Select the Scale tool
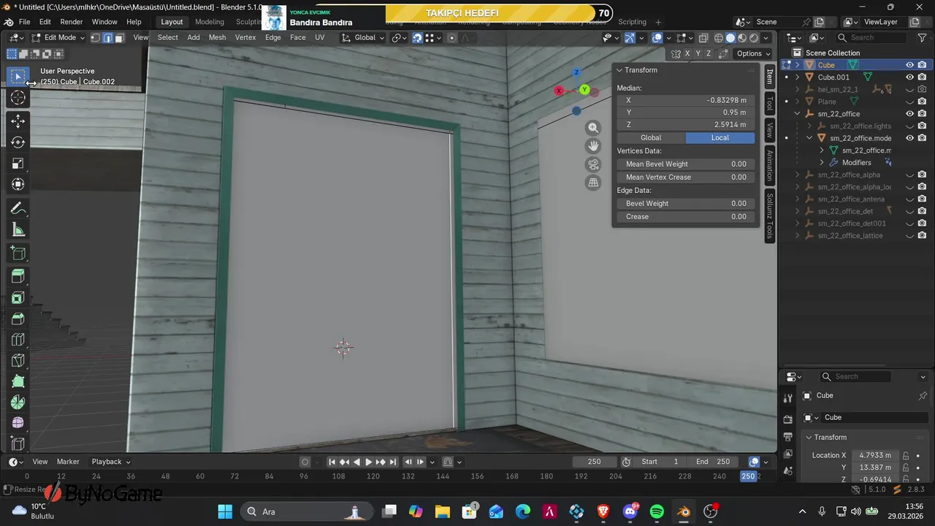This screenshot has height=526, width=935. click(18, 164)
